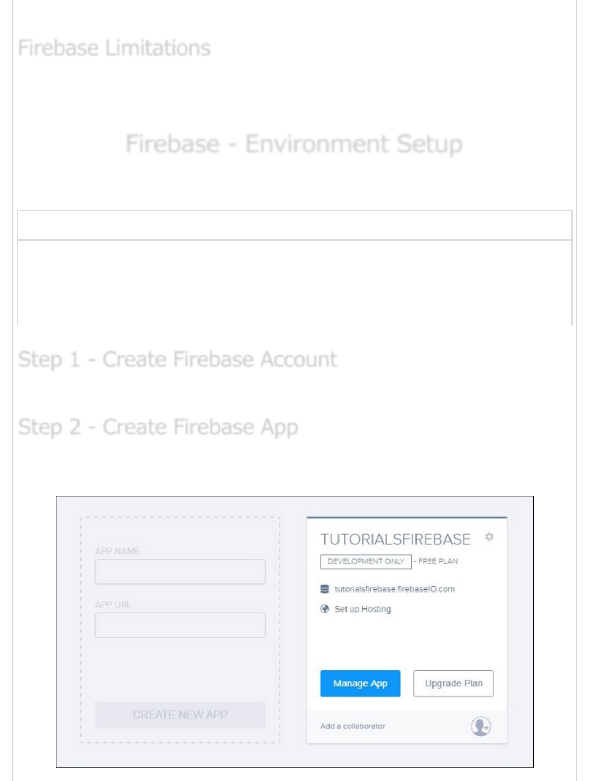Click the Step 1 - Create Firebase Account heading

coord(177,360)
